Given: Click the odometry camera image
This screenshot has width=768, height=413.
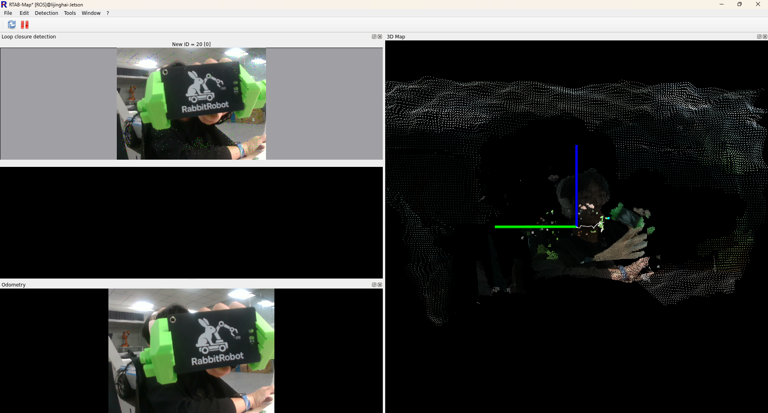Looking at the screenshot, I should coord(191,351).
